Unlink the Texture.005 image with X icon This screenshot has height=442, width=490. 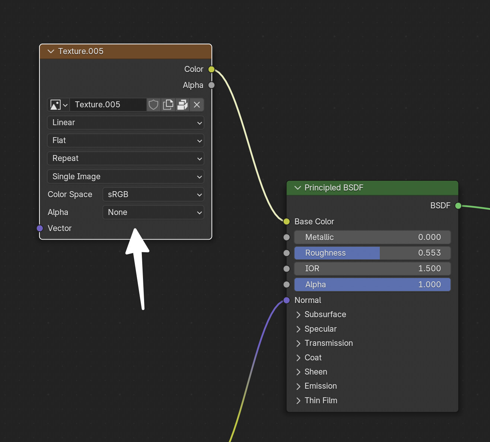click(197, 105)
